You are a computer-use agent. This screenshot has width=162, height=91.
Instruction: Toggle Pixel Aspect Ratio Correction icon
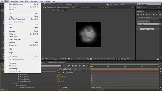pos(116,59)
